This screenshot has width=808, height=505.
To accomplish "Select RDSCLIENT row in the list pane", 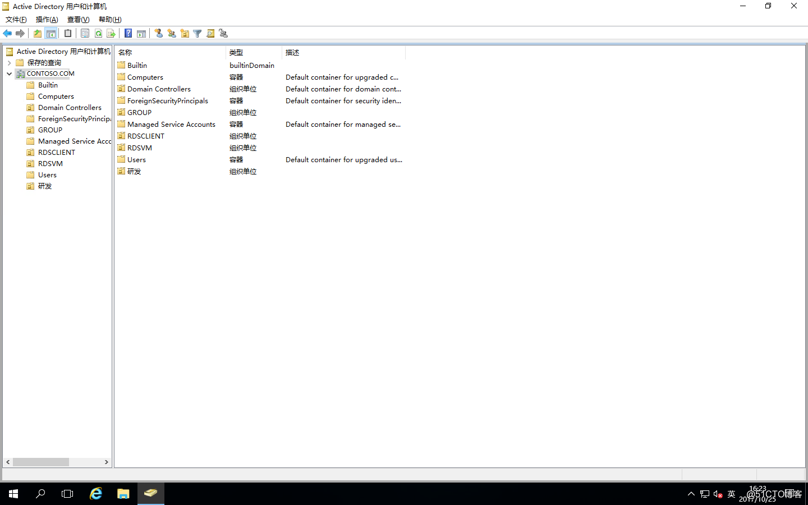I will coord(260,136).
